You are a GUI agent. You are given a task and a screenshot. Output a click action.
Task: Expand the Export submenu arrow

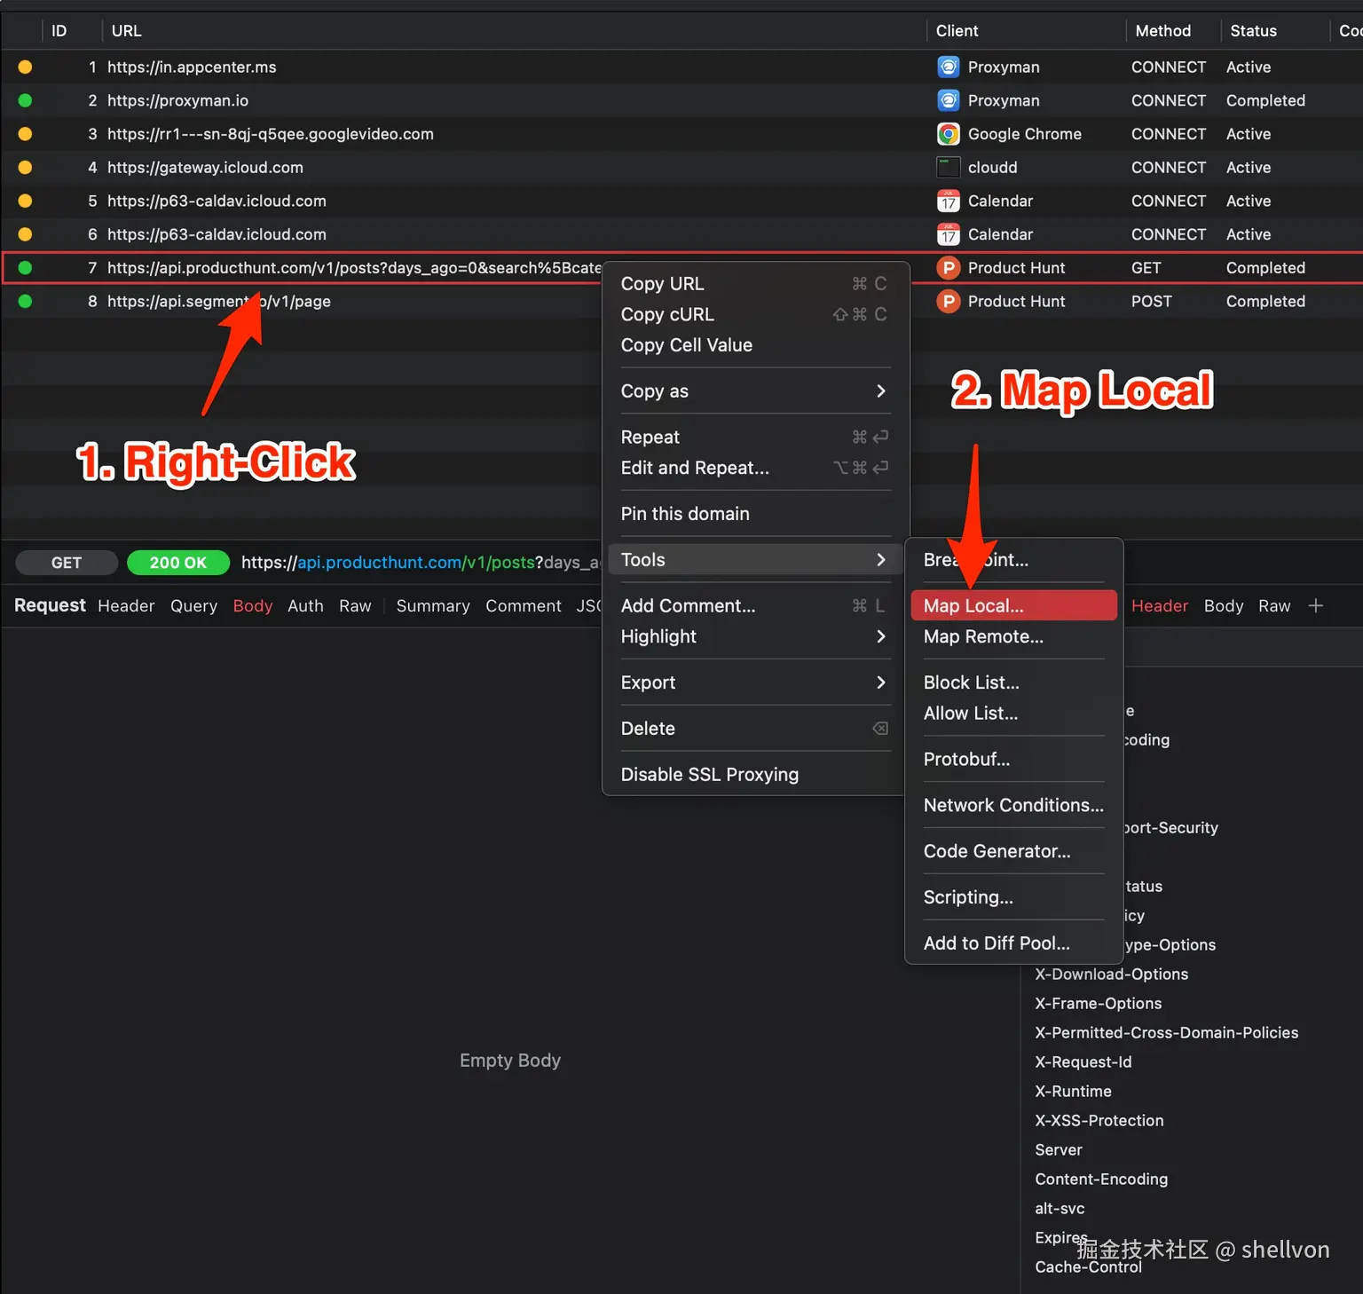pyautogui.click(x=881, y=683)
